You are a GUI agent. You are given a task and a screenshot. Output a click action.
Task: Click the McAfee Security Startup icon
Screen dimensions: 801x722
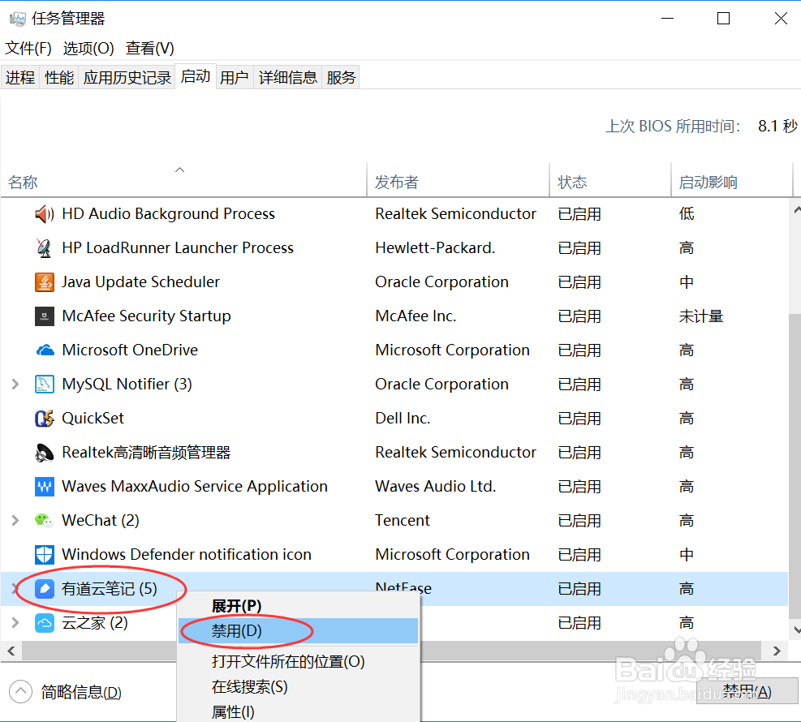coord(45,316)
